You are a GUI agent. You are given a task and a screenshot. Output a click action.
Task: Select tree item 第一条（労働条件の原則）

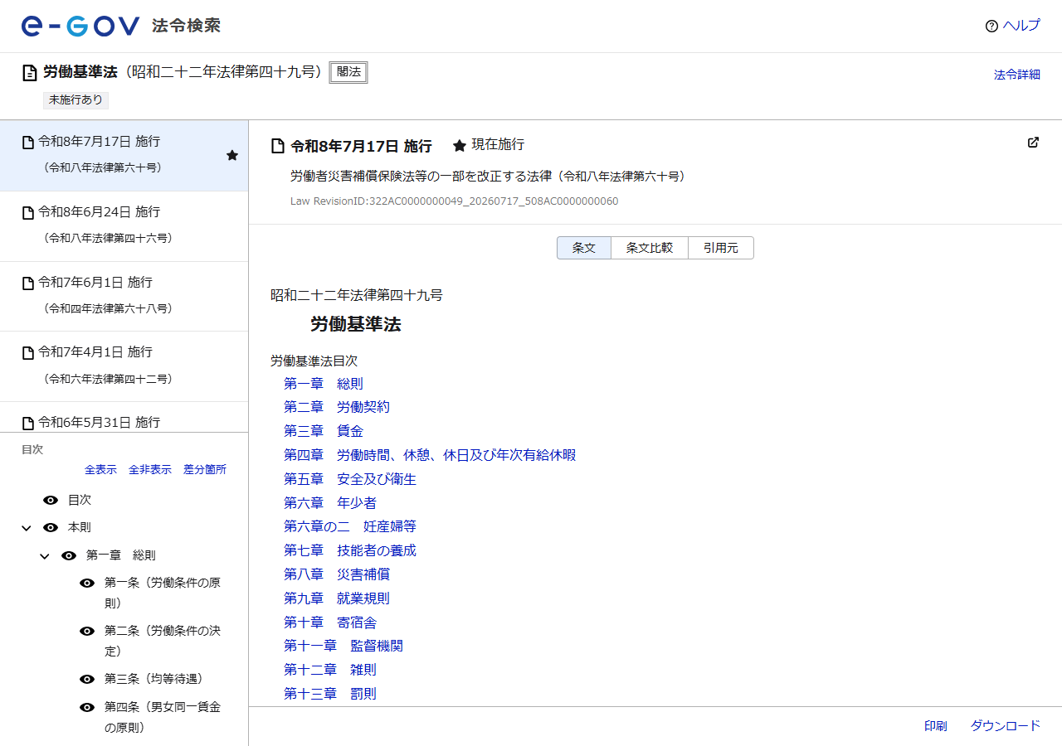tap(163, 593)
